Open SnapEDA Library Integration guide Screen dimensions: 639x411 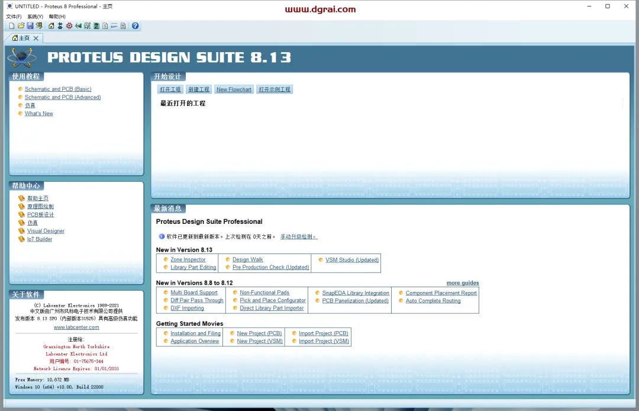(x=356, y=293)
